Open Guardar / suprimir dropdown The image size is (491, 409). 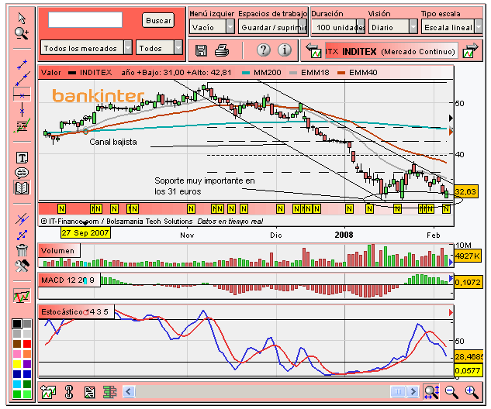[x=273, y=27]
